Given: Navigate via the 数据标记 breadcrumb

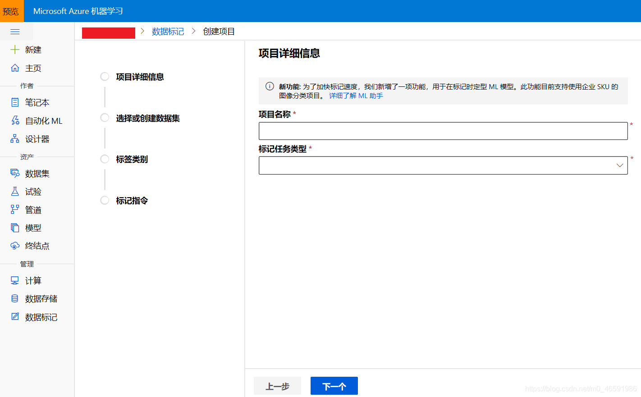Looking at the screenshot, I should [x=168, y=31].
